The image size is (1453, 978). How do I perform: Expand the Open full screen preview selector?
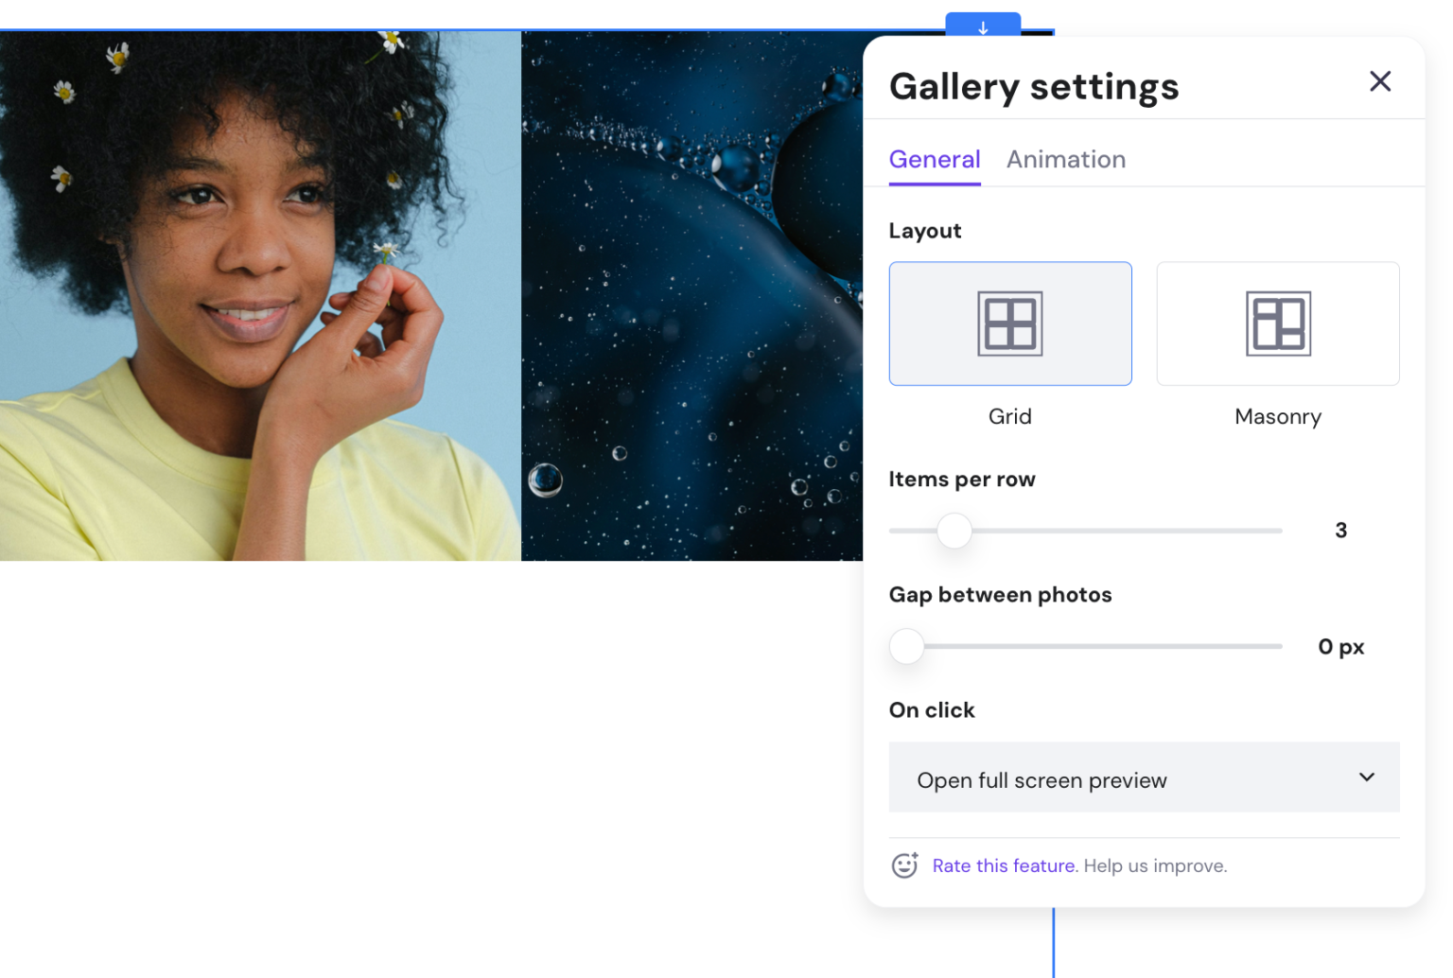click(x=1144, y=777)
